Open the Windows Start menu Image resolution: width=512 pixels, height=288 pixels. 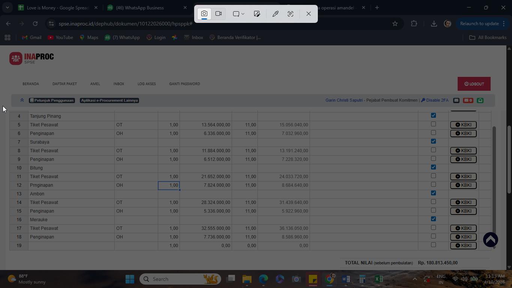[130, 279]
